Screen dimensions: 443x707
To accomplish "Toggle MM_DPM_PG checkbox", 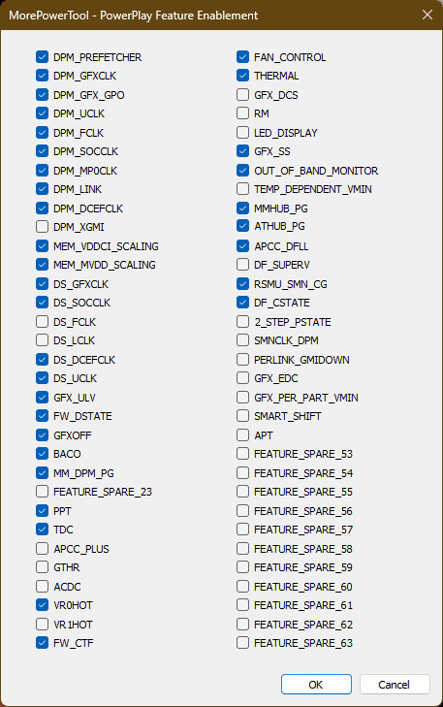I will point(42,473).
